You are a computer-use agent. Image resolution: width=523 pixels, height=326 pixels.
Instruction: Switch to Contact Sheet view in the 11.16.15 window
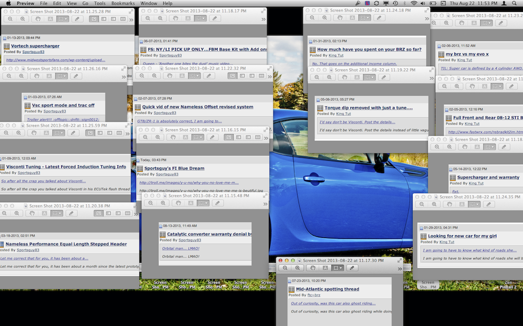[258, 138]
